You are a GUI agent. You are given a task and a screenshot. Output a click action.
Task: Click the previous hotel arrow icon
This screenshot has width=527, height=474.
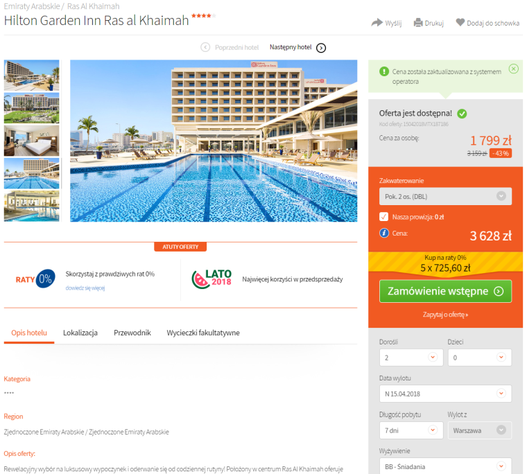pyautogui.click(x=205, y=47)
